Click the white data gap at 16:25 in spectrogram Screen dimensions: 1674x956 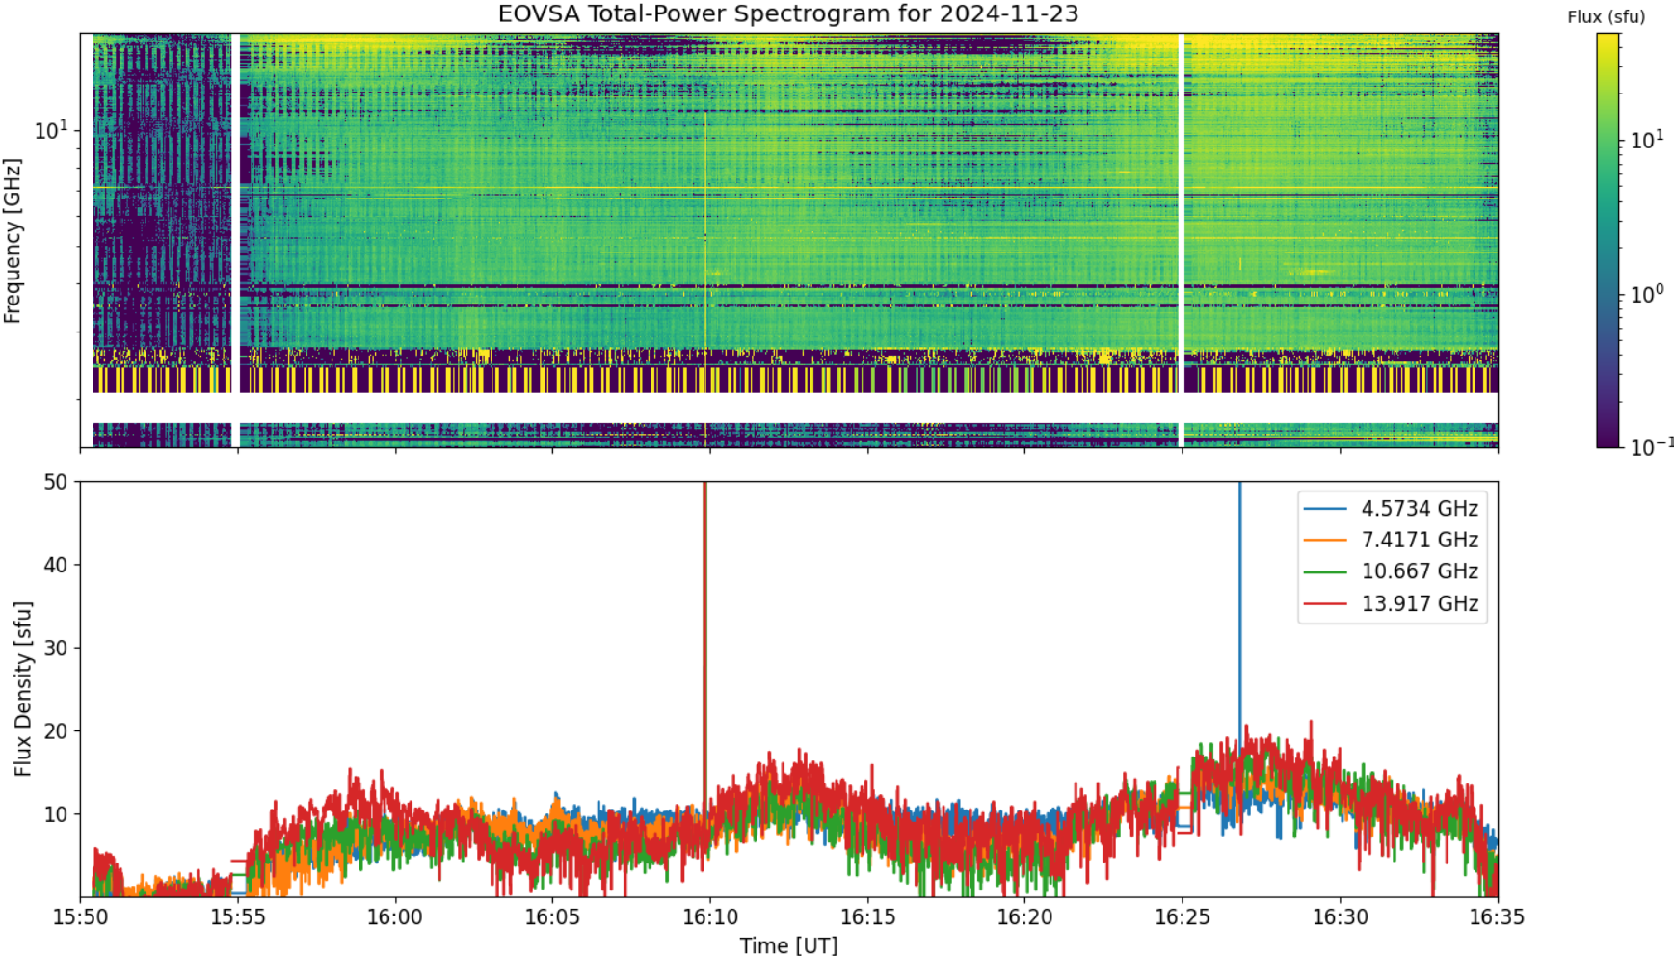[1182, 241]
